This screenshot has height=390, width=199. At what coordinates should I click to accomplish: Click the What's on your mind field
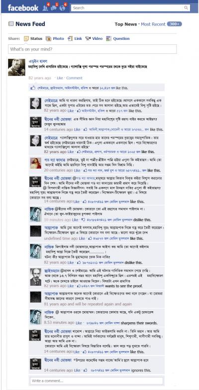point(93,49)
